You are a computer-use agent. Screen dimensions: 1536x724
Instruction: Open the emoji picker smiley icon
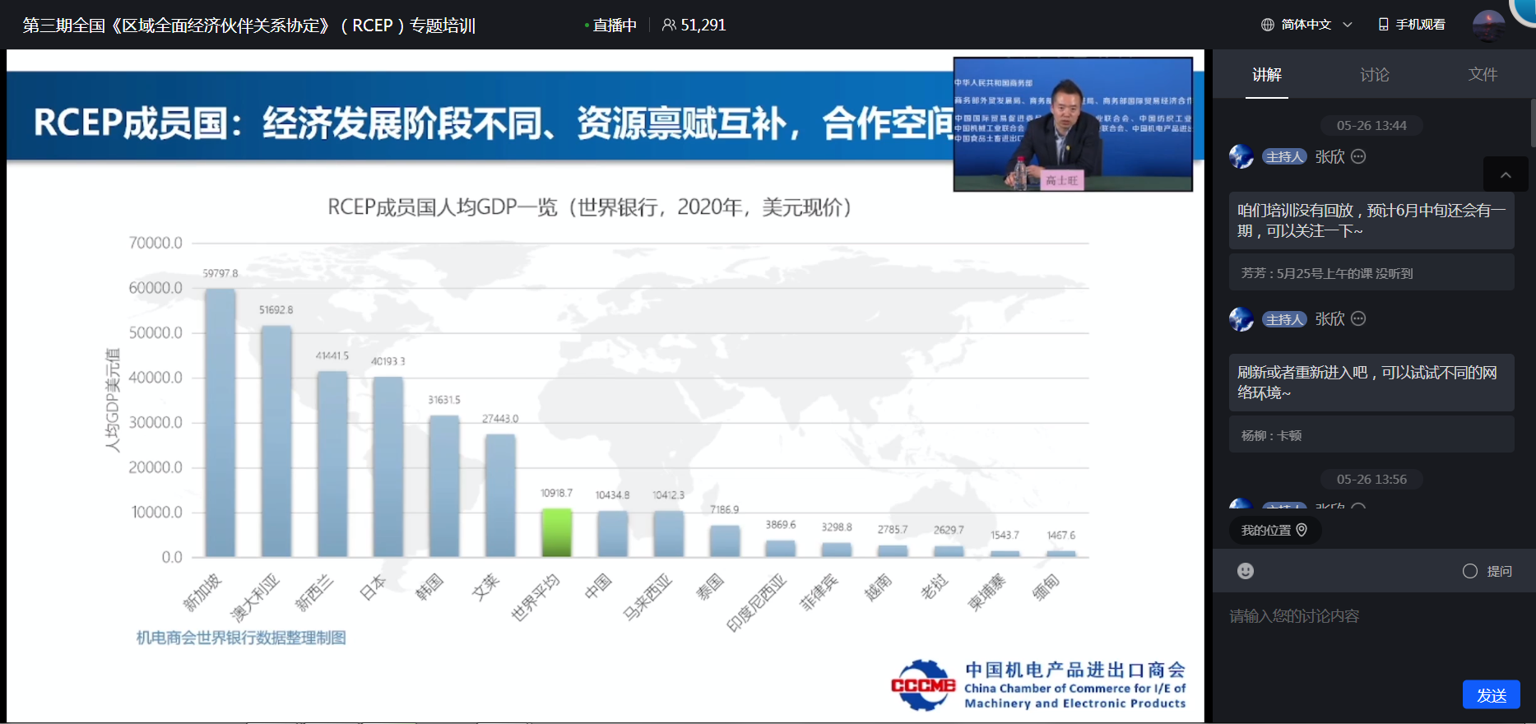pos(1246,571)
